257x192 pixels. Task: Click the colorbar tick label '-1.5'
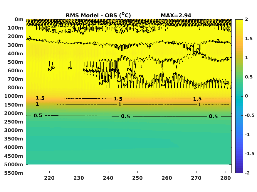(x=250, y=154)
